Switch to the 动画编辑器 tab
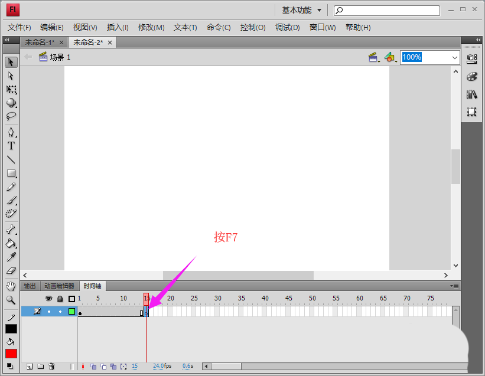Screen dimensions: 485x376 tap(59, 286)
